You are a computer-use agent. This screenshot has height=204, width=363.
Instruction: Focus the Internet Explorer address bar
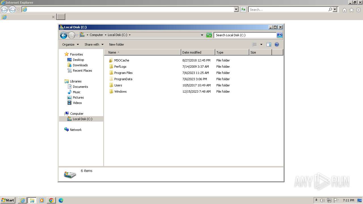point(130,9)
